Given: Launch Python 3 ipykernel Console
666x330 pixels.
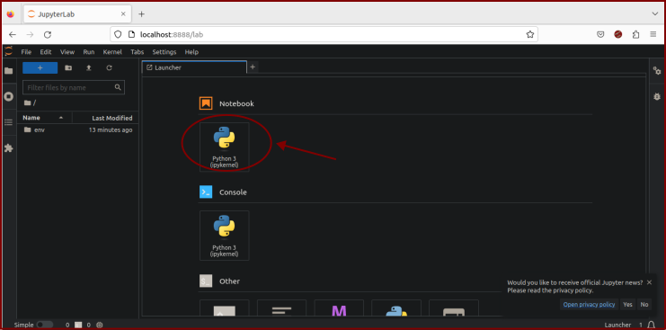Looking at the screenshot, I should (225, 236).
